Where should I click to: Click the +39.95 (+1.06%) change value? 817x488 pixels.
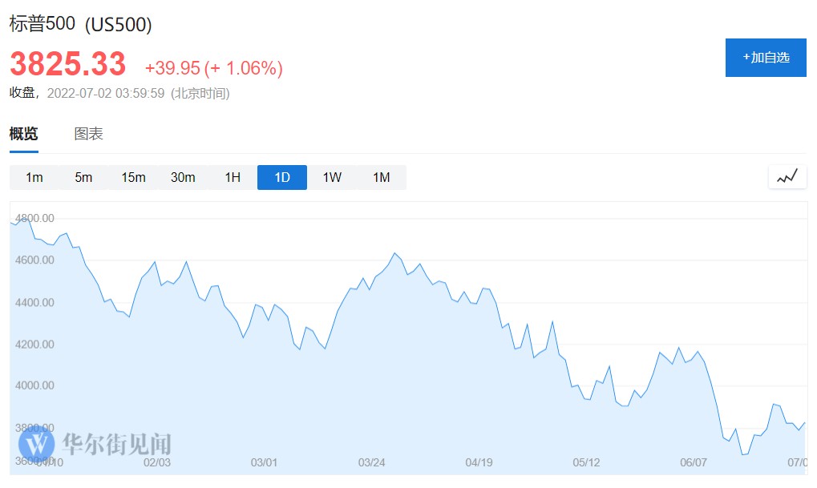pyautogui.click(x=213, y=68)
